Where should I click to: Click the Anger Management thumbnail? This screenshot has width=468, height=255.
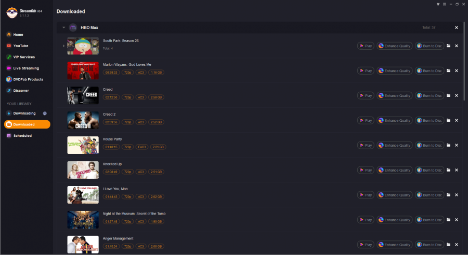coord(83,245)
